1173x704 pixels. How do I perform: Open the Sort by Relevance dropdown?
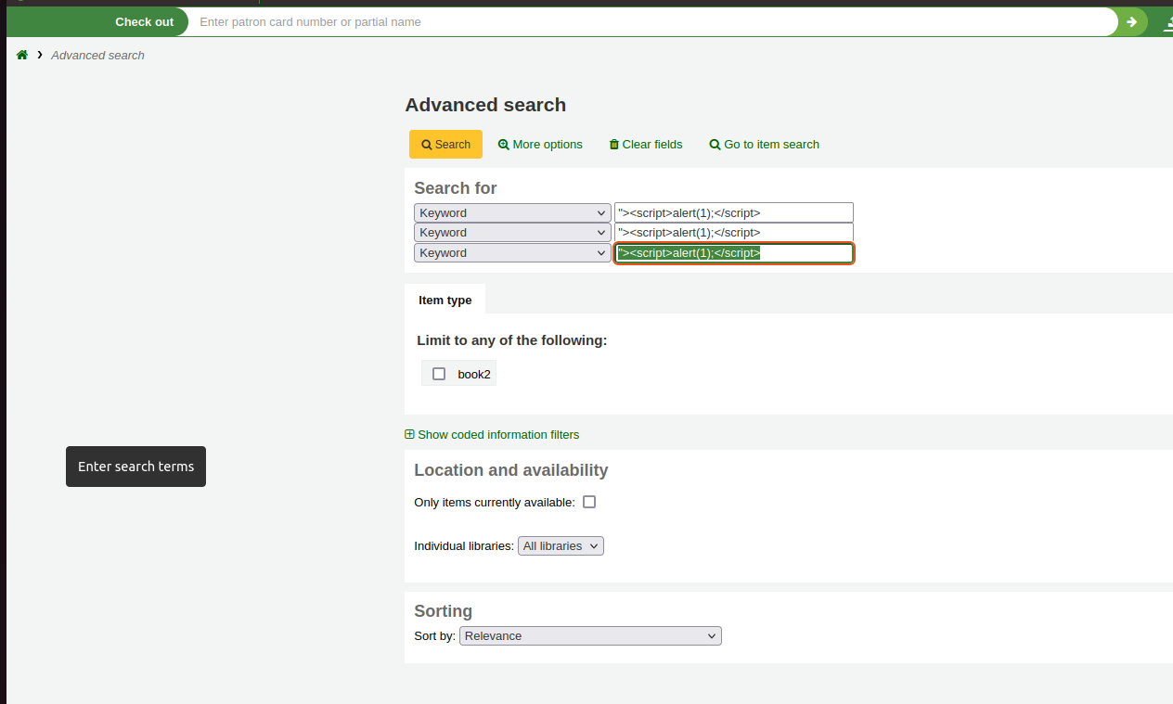pyautogui.click(x=590, y=636)
